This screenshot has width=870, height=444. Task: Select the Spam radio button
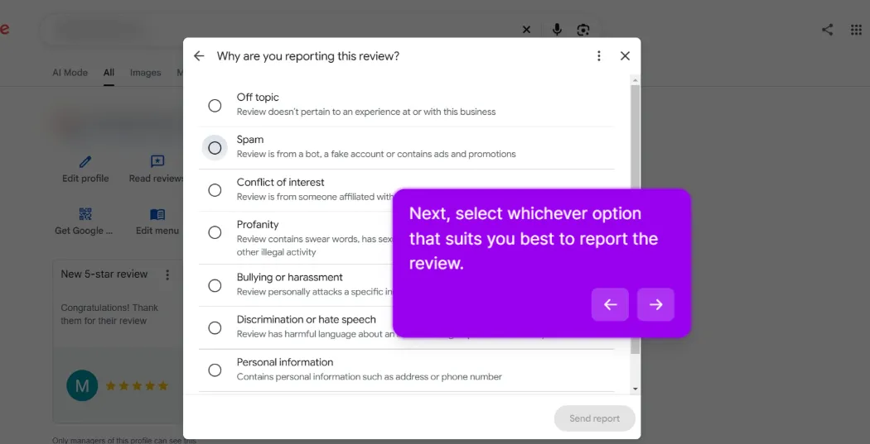point(215,148)
